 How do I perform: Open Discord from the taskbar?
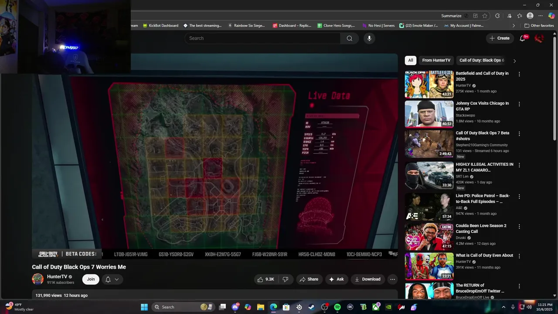pyautogui.click(x=235, y=307)
